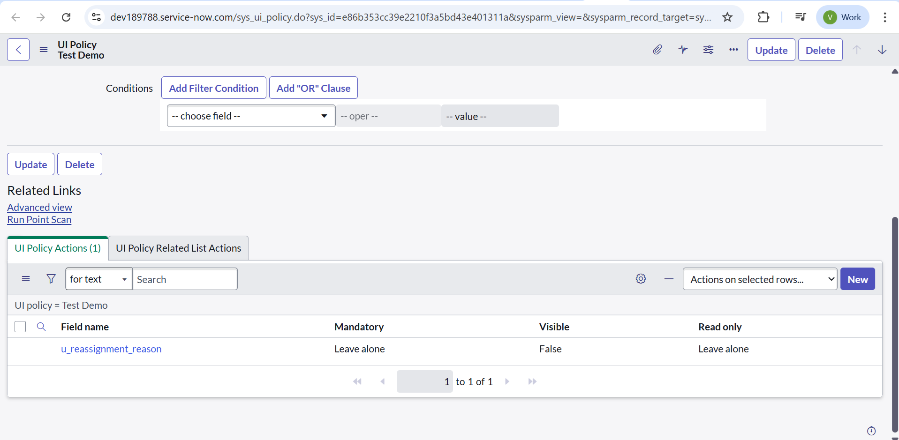
Task: Open browser media control icon
Action: point(800,17)
